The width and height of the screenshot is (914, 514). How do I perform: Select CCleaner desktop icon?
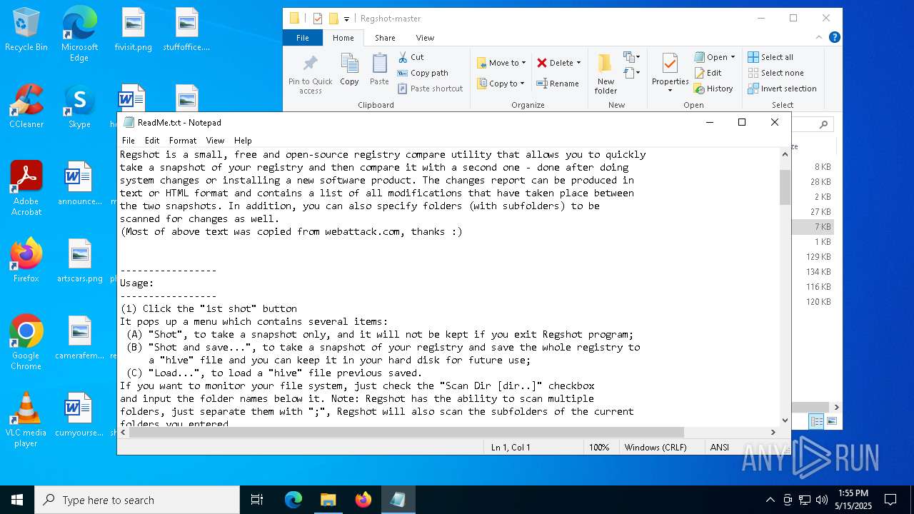click(26, 106)
